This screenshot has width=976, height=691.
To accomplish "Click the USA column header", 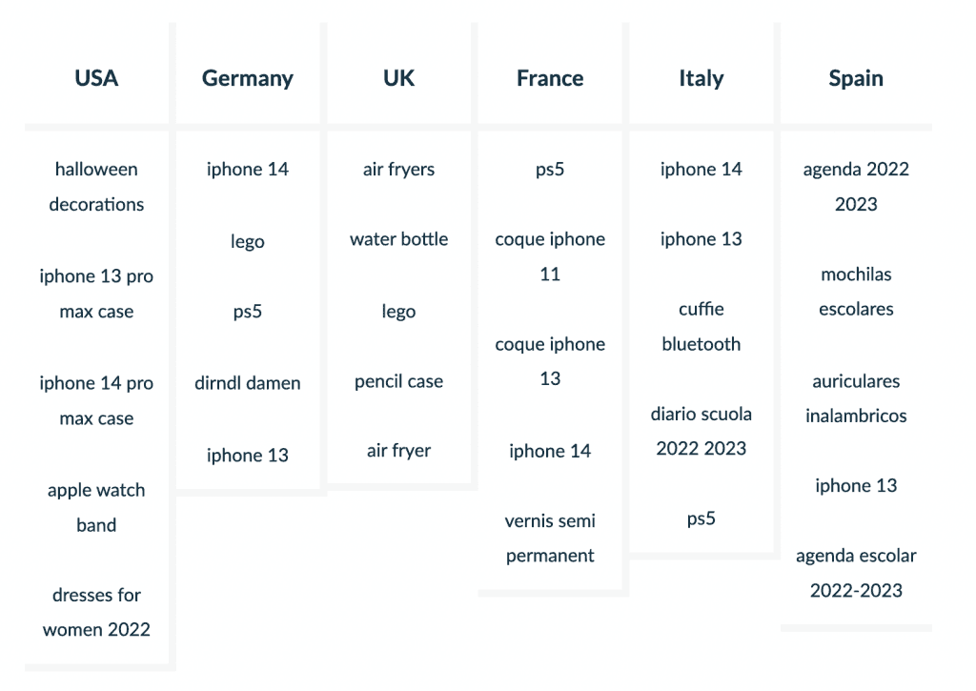I will (96, 78).
